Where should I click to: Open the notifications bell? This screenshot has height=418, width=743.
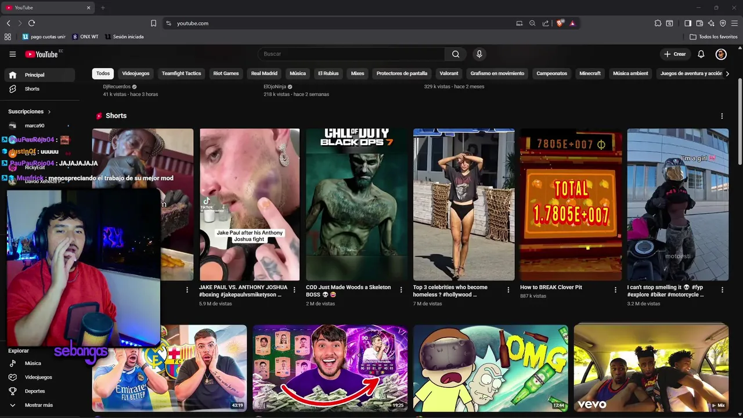tap(701, 54)
